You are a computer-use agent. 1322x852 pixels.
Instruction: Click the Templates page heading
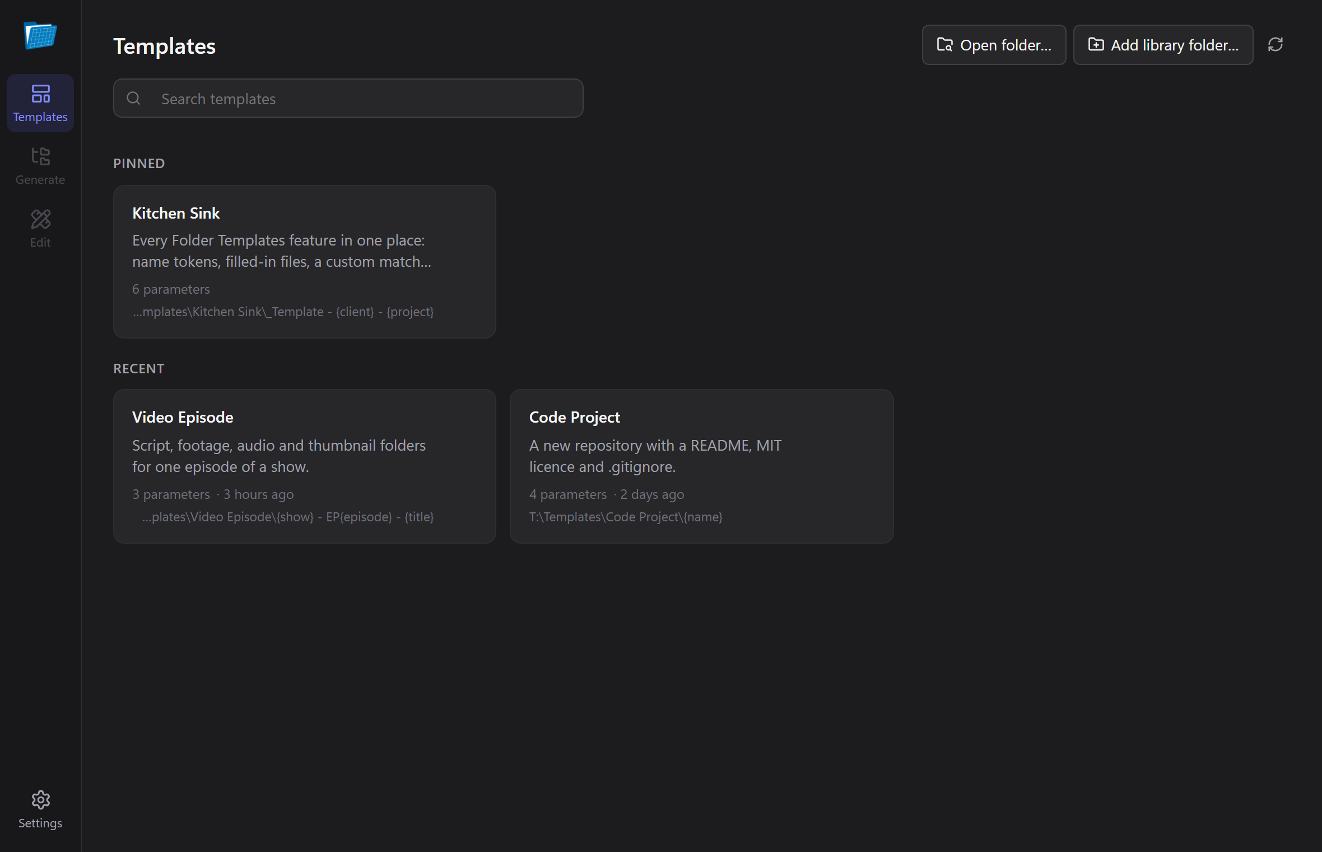click(164, 47)
